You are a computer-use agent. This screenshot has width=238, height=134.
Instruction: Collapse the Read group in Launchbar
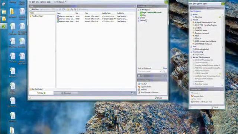pos(191,47)
